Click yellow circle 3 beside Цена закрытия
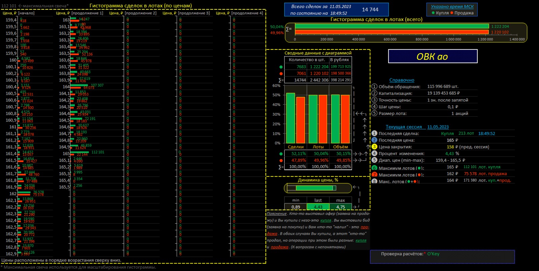Screen dimensions: 539x271 point(374,147)
